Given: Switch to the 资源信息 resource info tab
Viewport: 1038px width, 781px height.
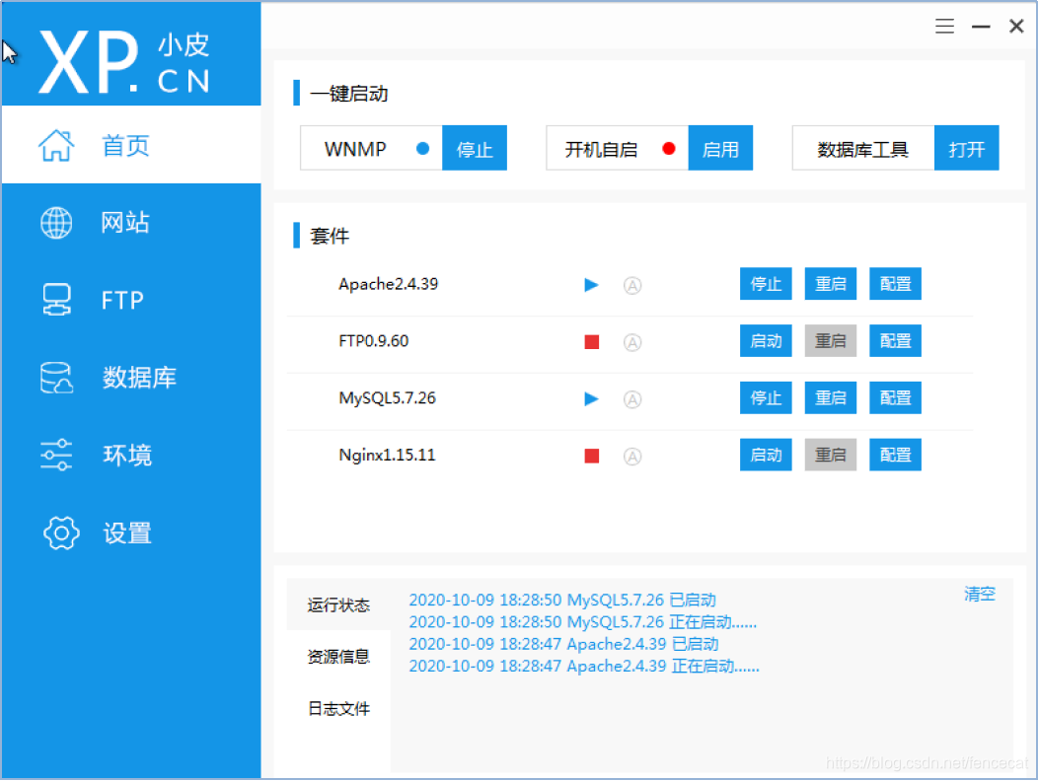Looking at the screenshot, I should (338, 657).
